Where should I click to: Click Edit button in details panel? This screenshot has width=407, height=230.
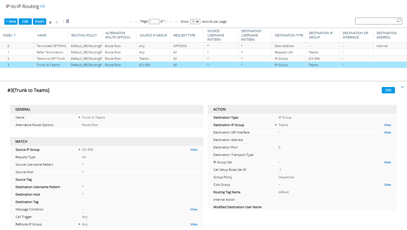pyautogui.click(x=388, y=90)
